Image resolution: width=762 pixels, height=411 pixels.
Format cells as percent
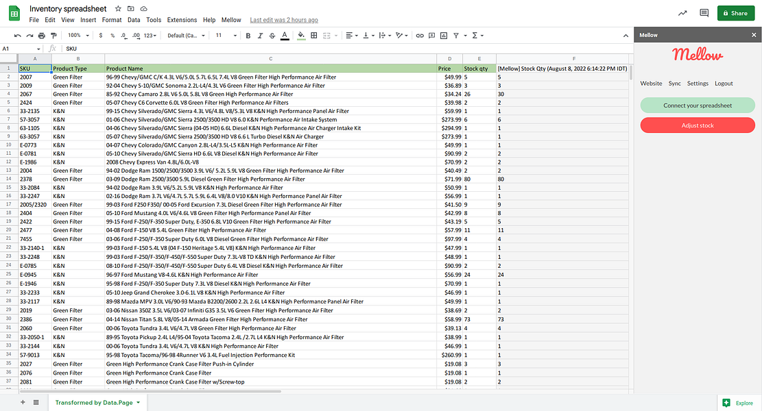[112, 36]
